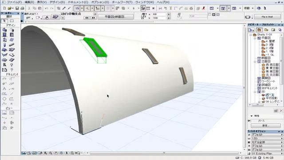The image size is (284, 160).
Task: Click the Shell icon in the Info Box
Action: coord(55,17)
